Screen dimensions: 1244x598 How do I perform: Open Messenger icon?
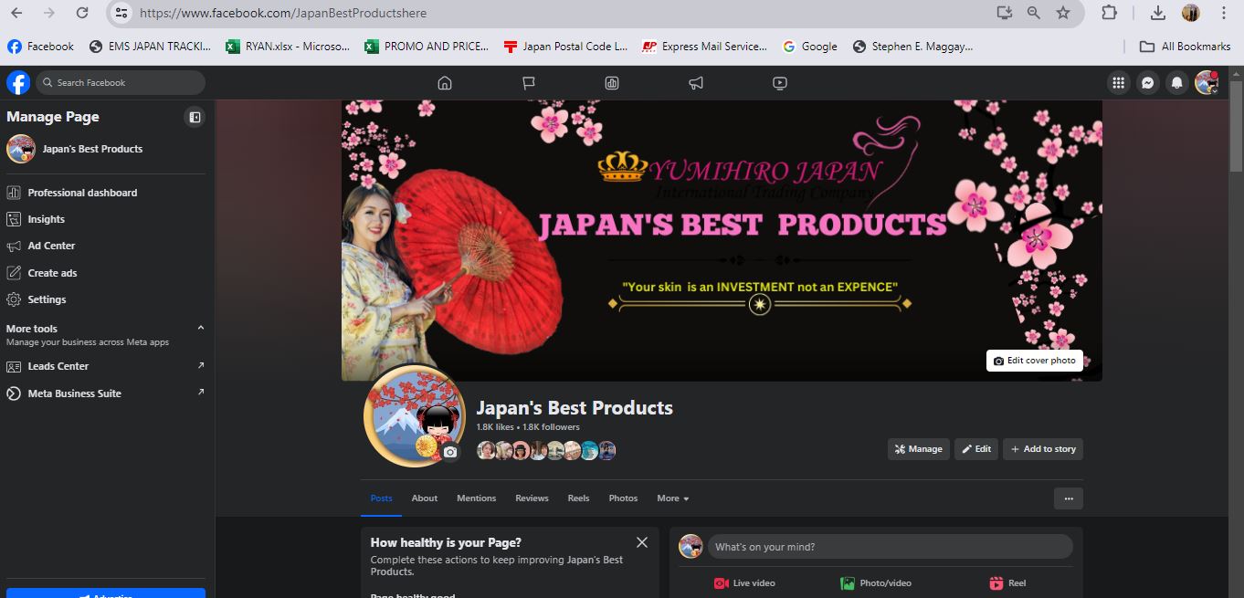(1148, 83)
